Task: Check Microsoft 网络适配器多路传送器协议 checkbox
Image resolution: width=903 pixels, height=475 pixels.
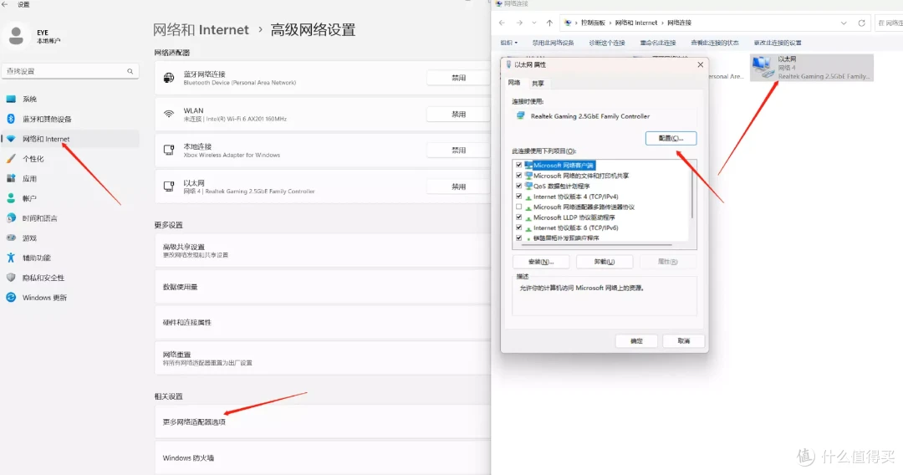Action: click(x=519, y=207)
